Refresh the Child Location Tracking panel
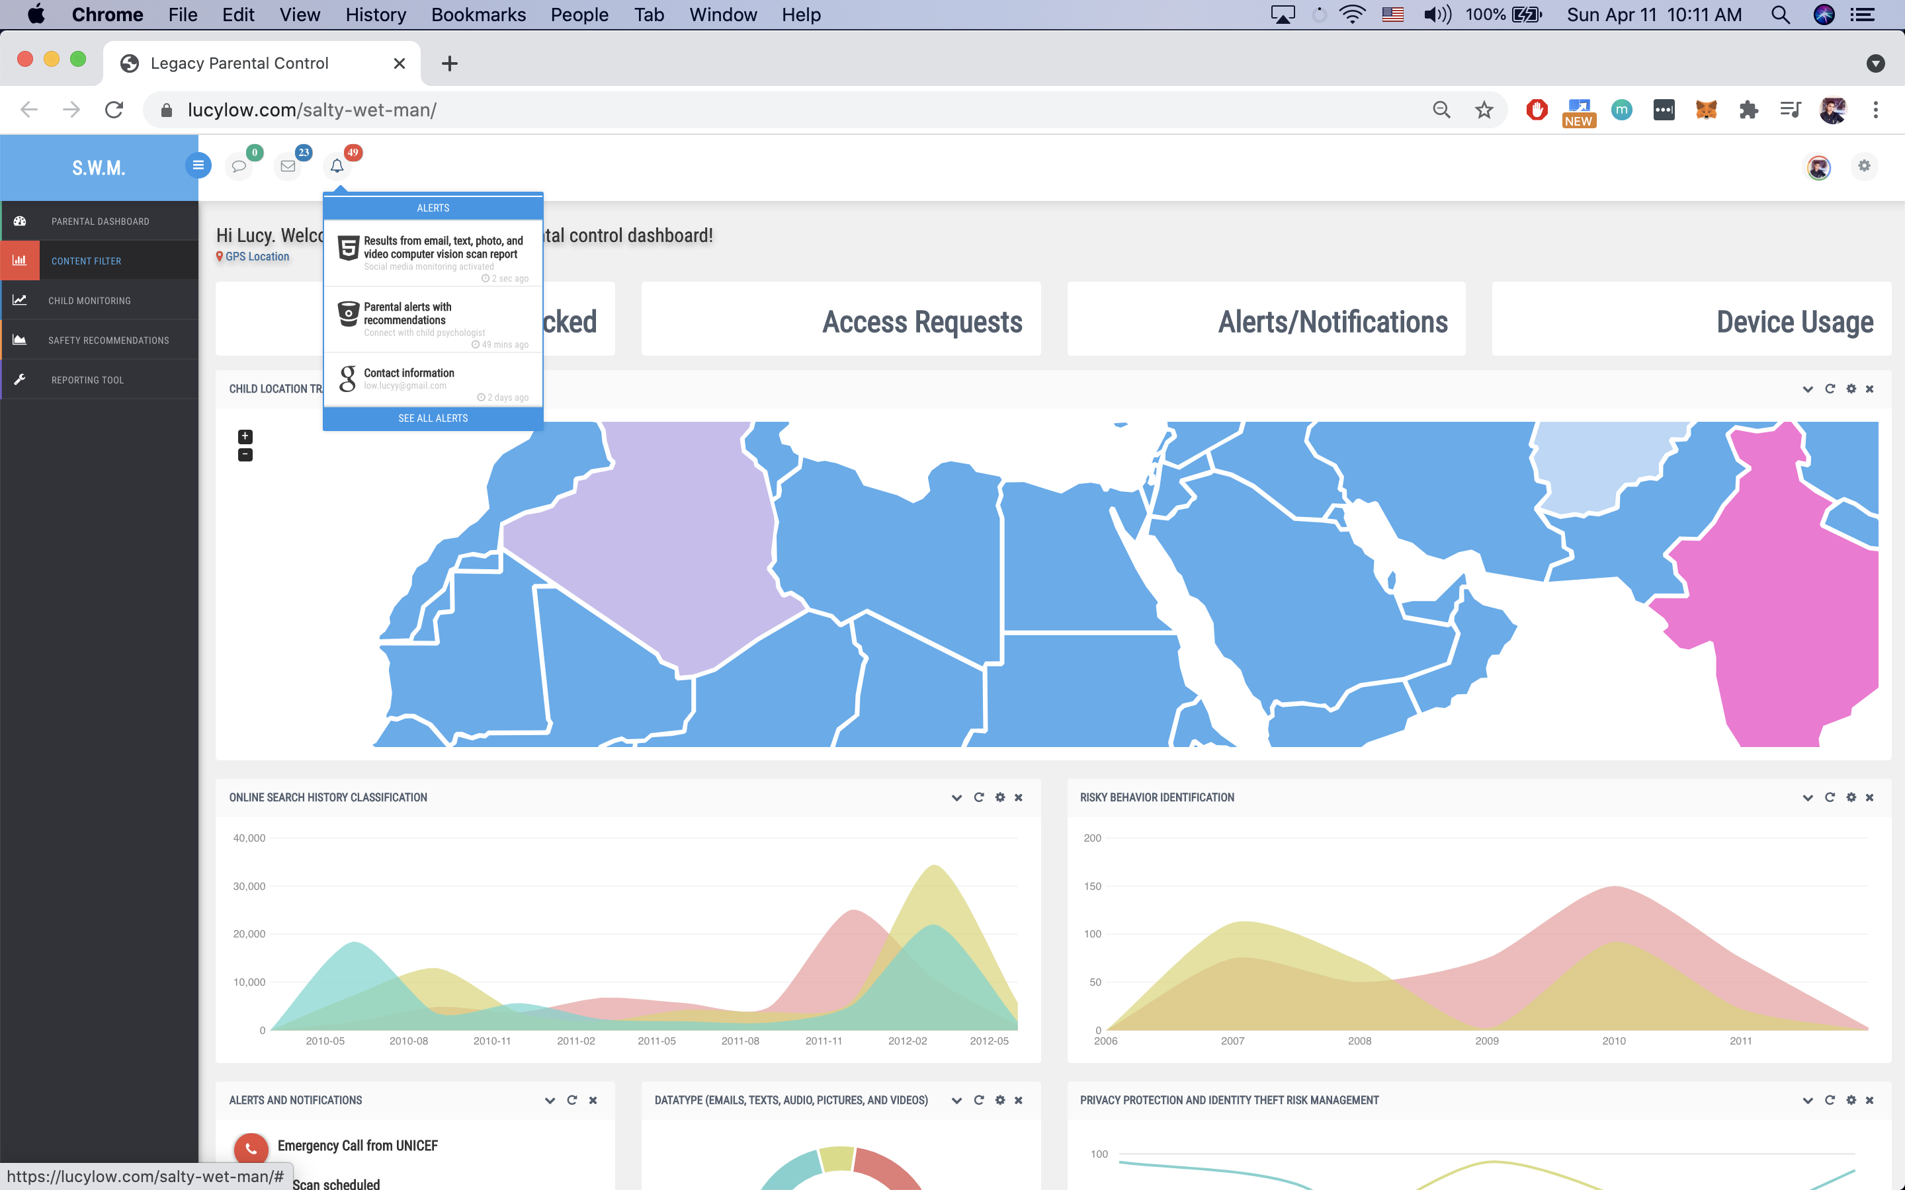Screen dimensions: 1905x1190 tap(1830, 389)
